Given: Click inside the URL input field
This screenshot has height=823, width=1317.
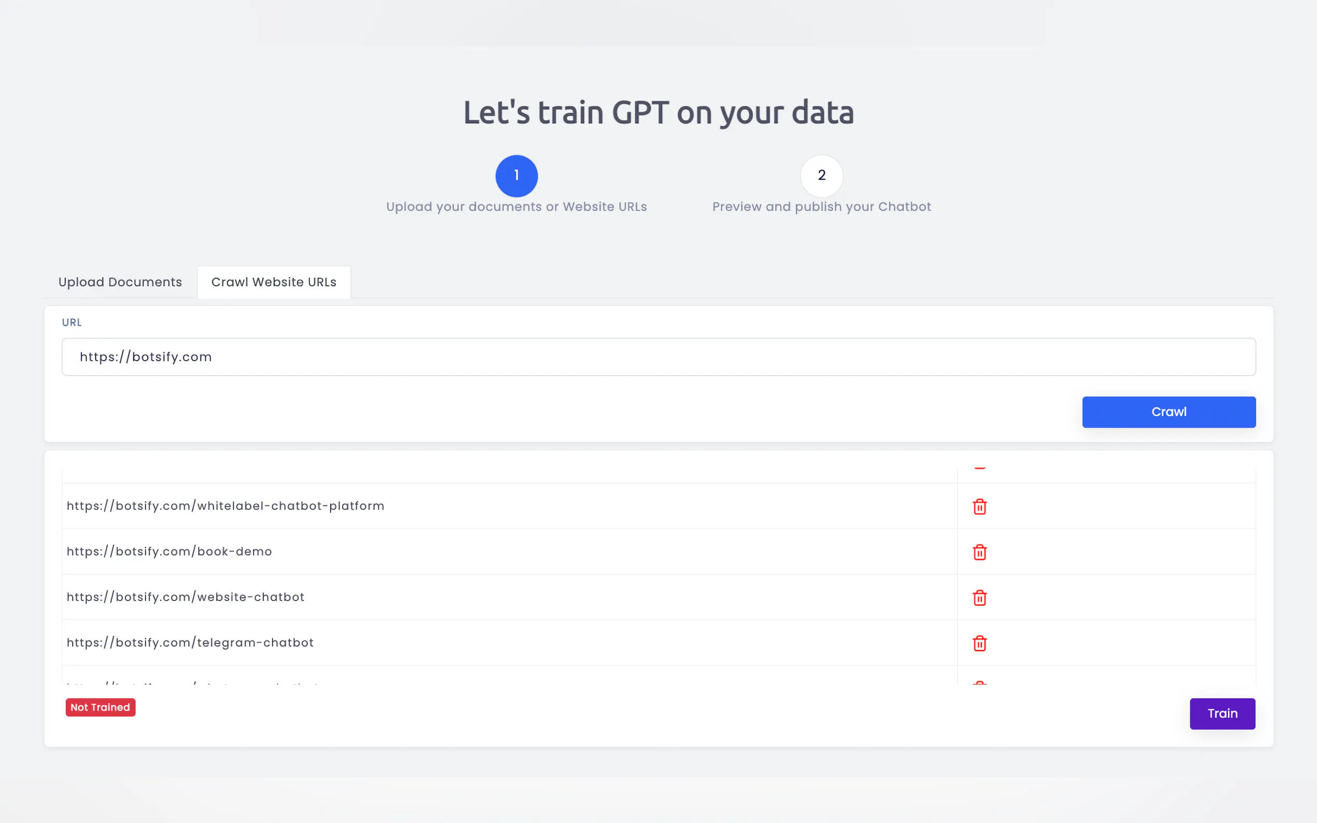Looking at the screenshot, I should coord(658,357).
